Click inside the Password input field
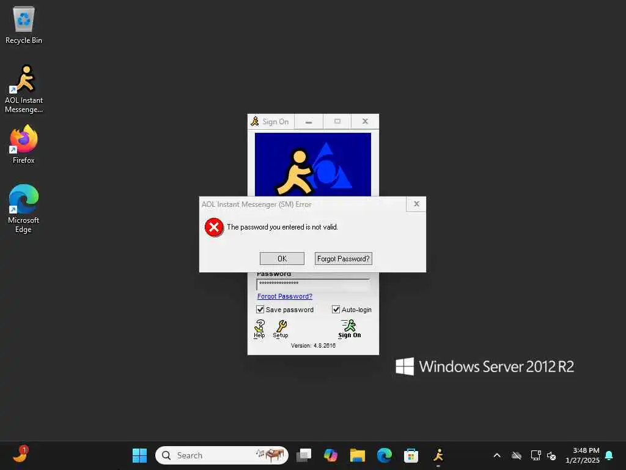 point(314,284)
